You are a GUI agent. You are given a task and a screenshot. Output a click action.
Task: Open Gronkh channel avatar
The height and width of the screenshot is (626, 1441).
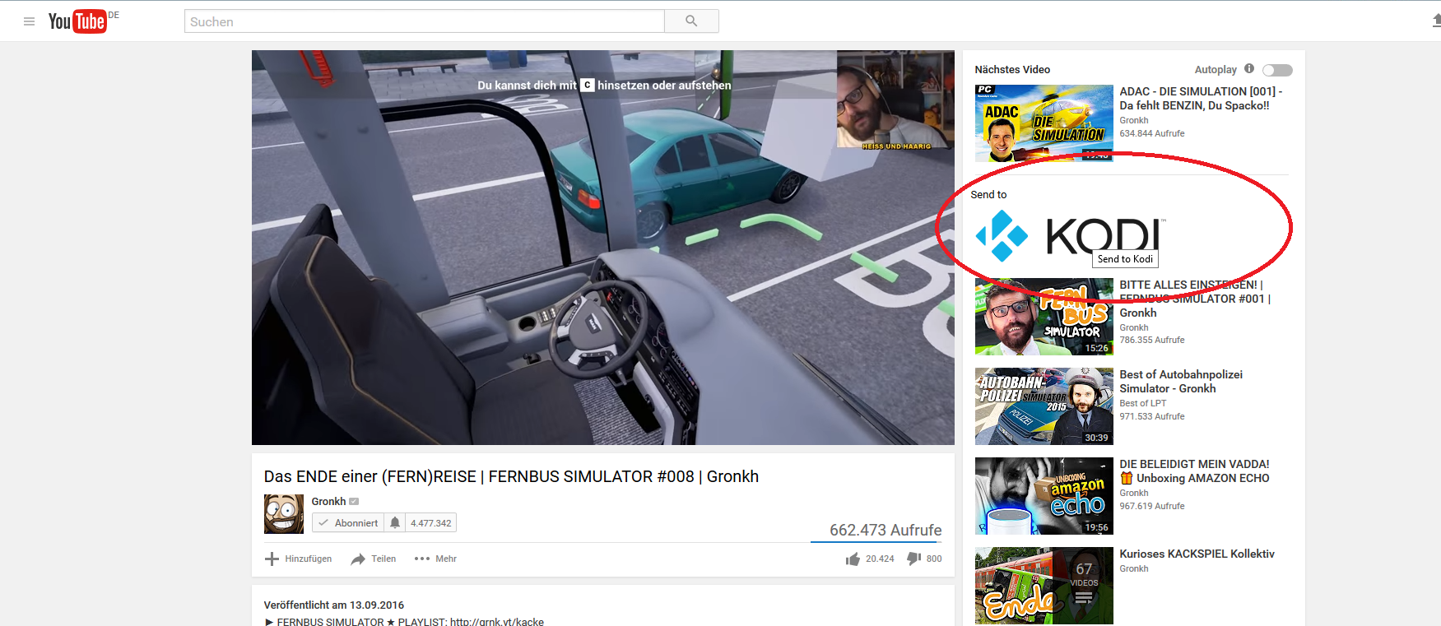[283, 514]
